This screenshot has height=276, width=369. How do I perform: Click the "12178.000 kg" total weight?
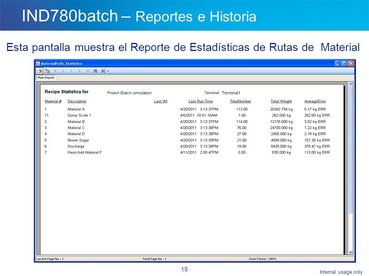(x=281, y=122)
